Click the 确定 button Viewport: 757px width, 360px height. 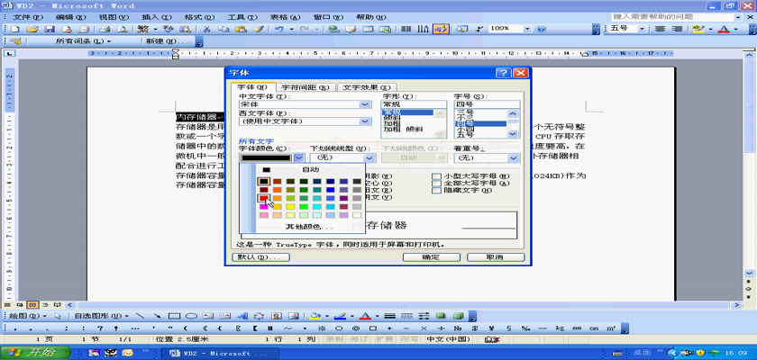431,257
